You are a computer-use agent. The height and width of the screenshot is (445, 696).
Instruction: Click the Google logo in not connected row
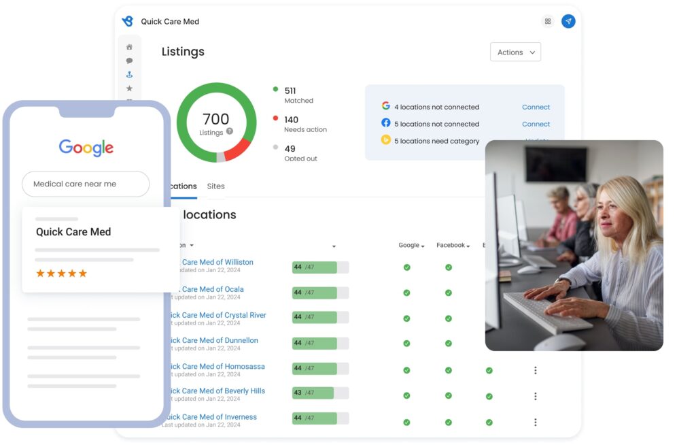(x=386, y=105)
